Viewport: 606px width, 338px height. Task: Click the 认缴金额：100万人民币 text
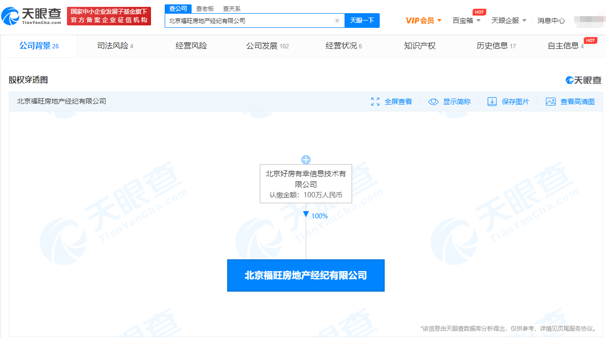point(306,195)
